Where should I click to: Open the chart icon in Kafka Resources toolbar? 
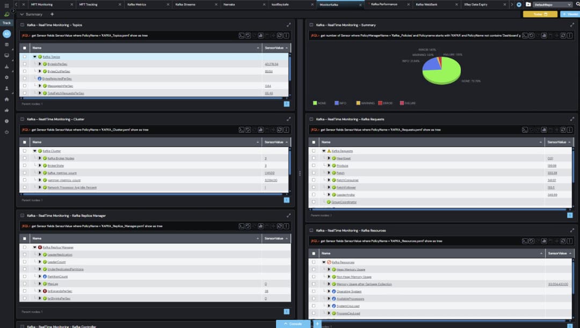(544, 240)
